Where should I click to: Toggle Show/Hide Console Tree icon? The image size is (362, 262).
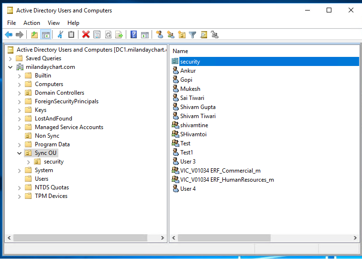point(46,35)
